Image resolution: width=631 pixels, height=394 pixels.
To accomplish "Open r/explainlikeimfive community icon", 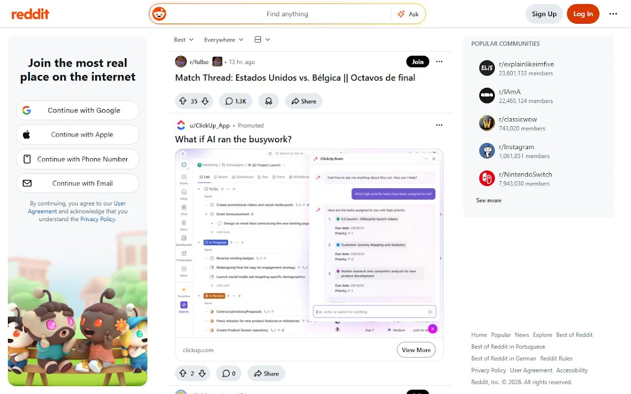I will point(487,68).
